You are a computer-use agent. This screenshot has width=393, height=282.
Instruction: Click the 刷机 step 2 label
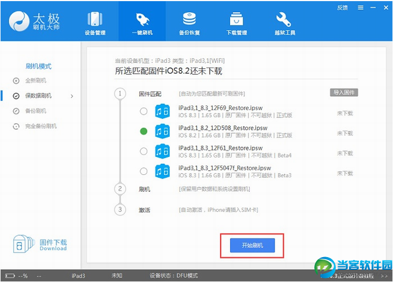tap(144, 189)
